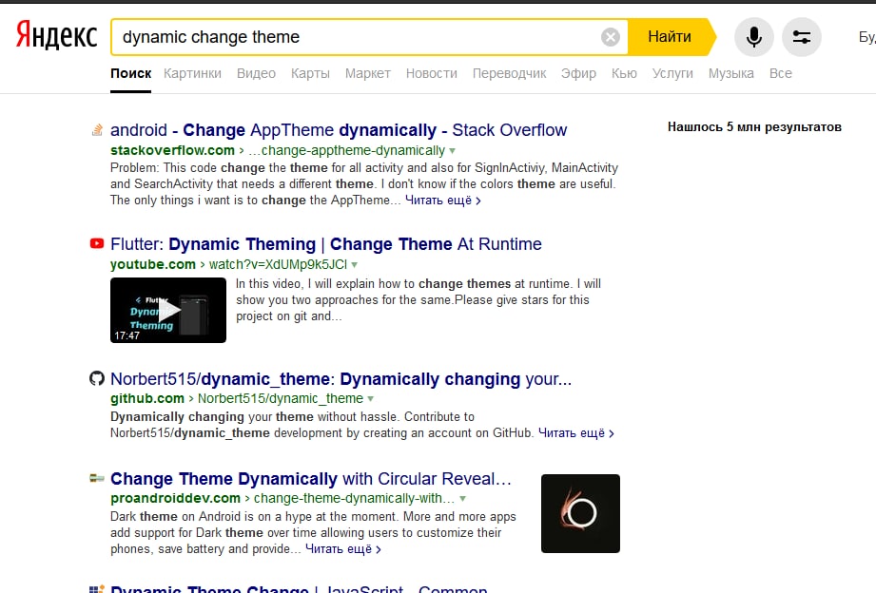Open Change Theme Dynamically with Circular Reveal result
876x593 pixels.
pyautogui.click(x=311, y=479)
